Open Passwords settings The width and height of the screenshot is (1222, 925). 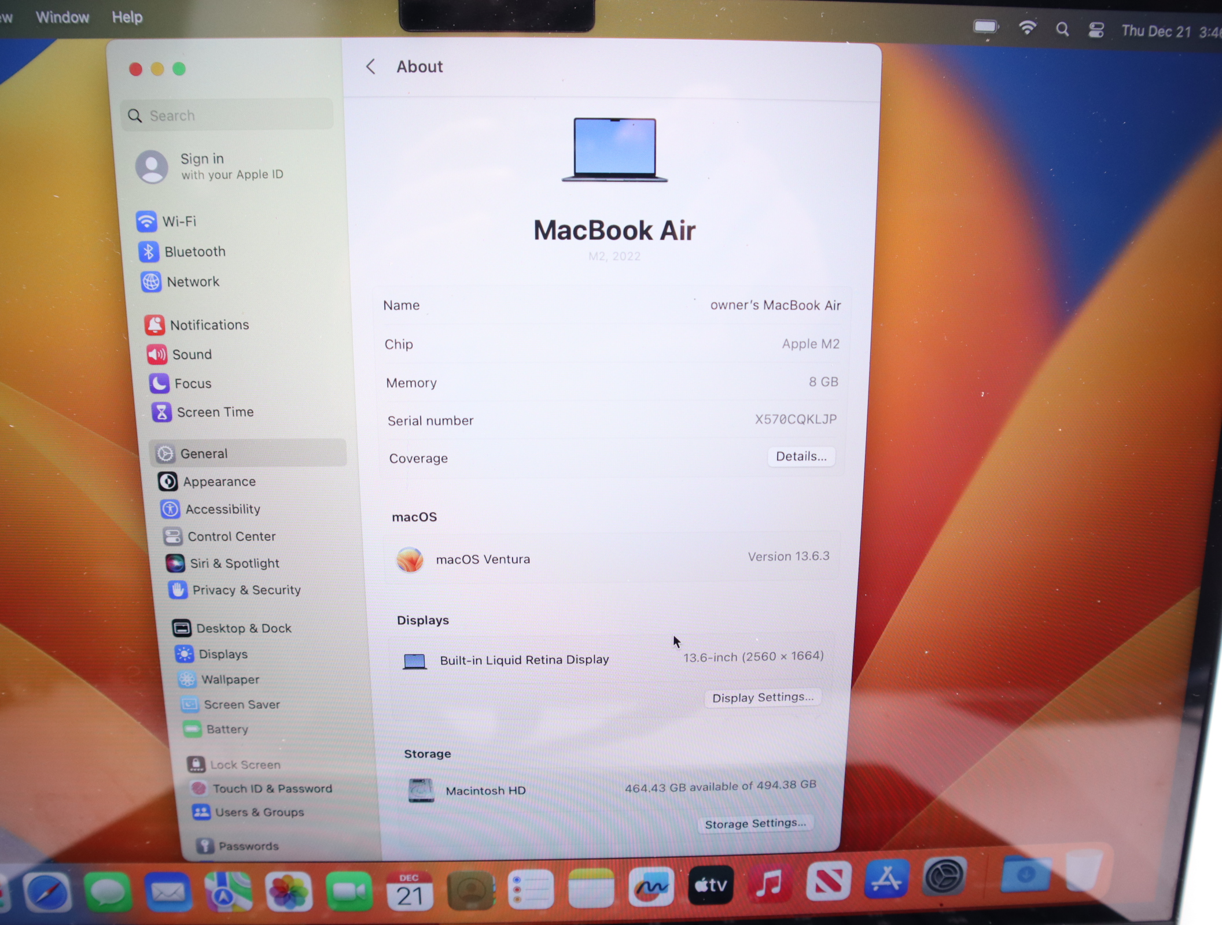(237, 846)
